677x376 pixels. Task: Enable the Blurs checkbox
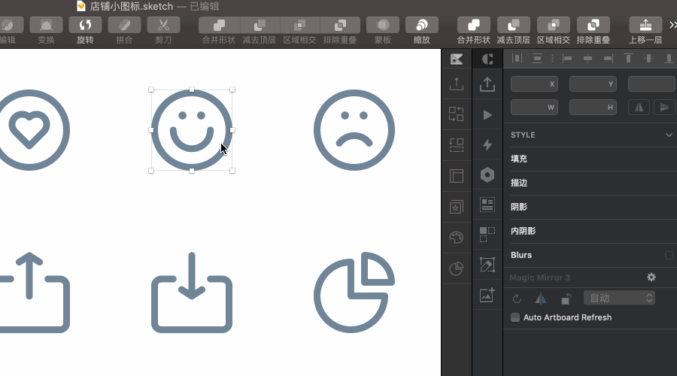click(669, 255)
